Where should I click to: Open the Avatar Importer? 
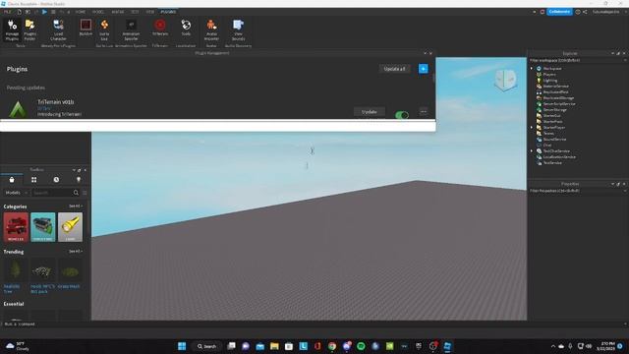click(x=211, y=30)
